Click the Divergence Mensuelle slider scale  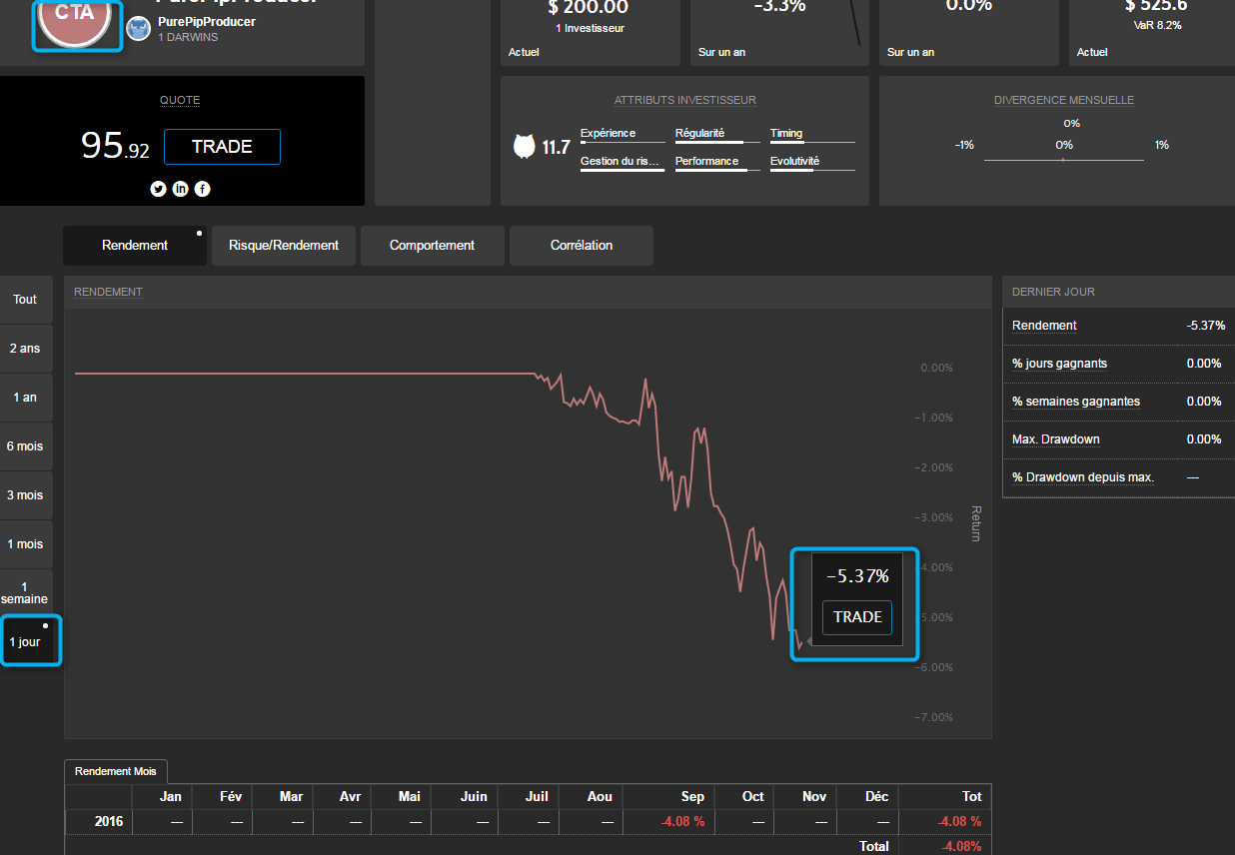1063,159
